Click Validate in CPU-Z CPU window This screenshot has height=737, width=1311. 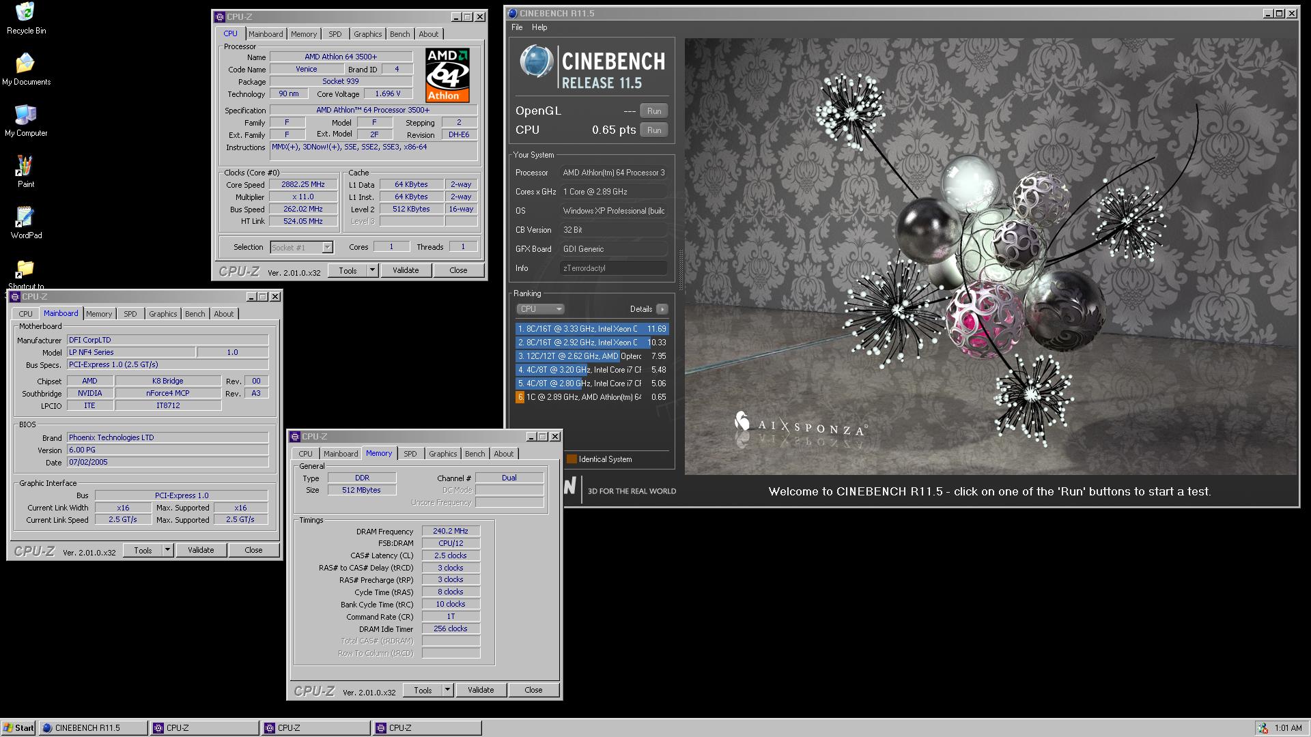(x=406, y=270)
